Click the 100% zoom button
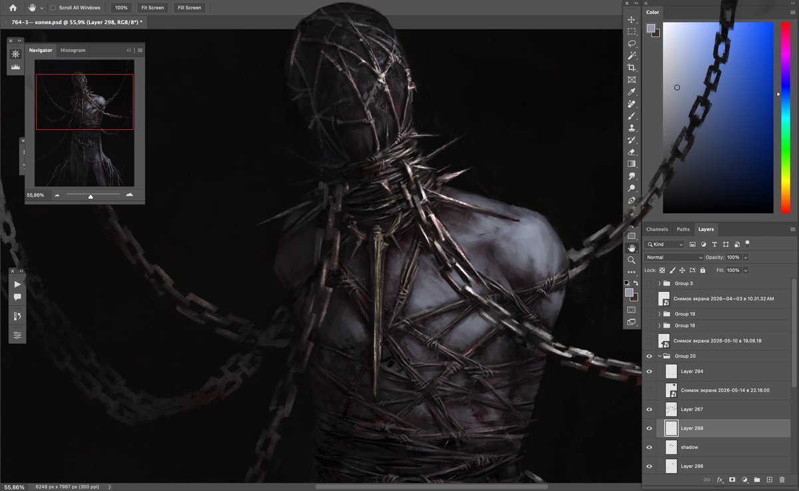 pyautogui.click(x=121, y=8)
